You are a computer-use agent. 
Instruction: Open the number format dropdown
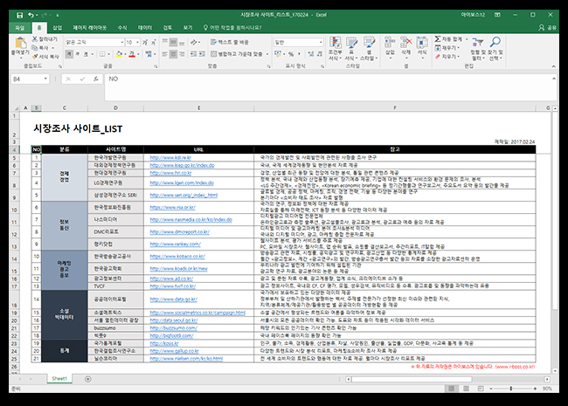coord(321,42)
